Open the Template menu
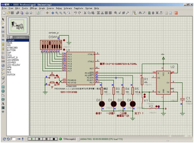 (78, 8)
